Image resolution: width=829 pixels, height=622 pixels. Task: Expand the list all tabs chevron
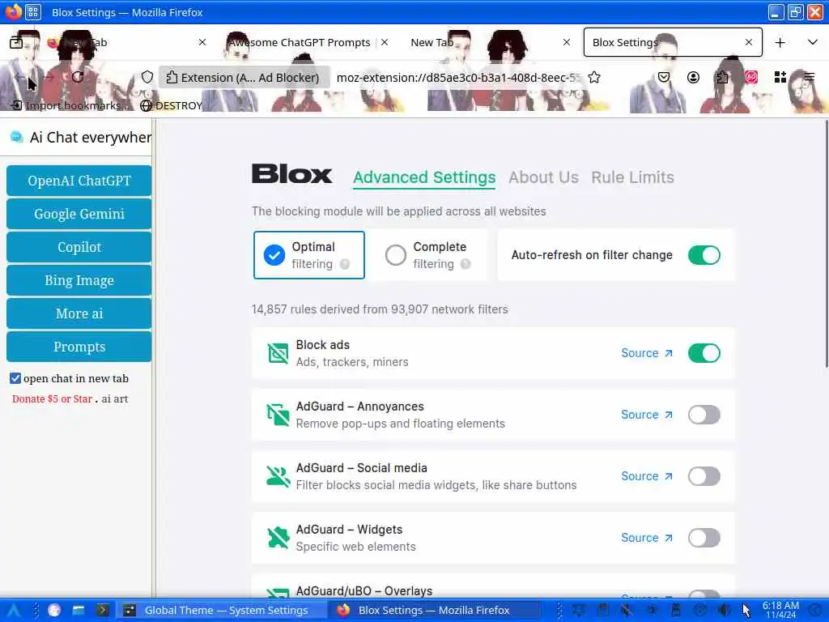813,42
